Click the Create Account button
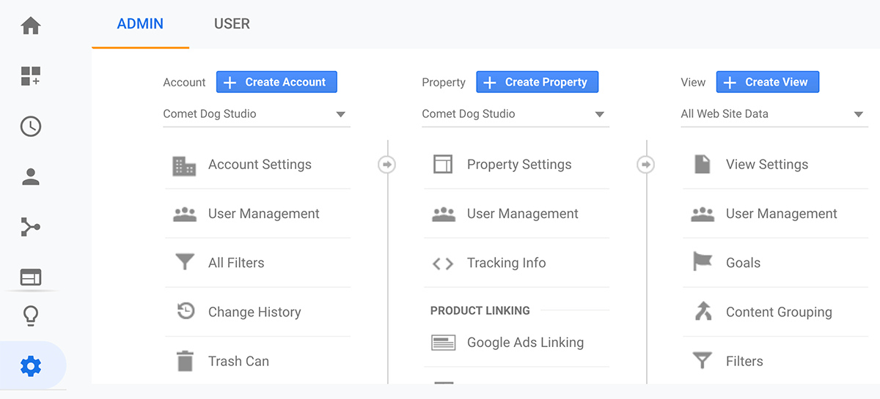The height and width of the screenshot is (399, 880). pos(276,82)
